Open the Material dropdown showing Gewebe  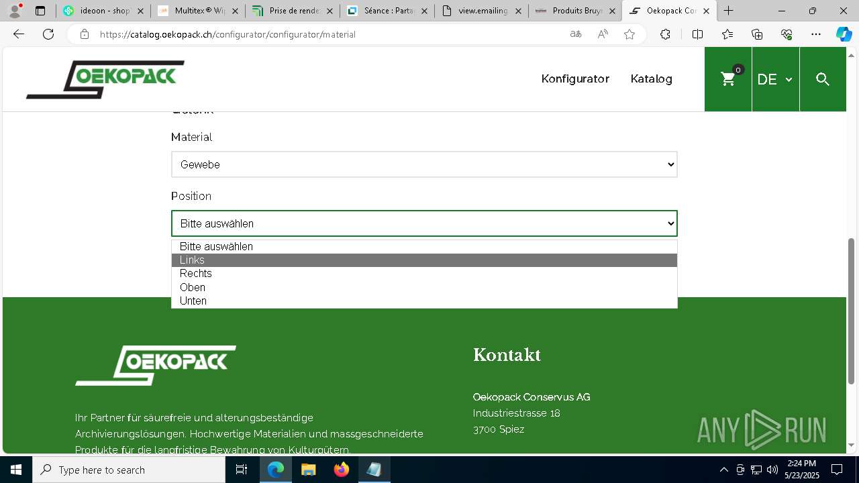[x=424, y=164]
